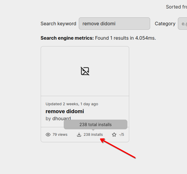The height and width of the screenshot is (174, 187).
Task: Open author dhouard's profile link
Action: click(x=62, y=118)
